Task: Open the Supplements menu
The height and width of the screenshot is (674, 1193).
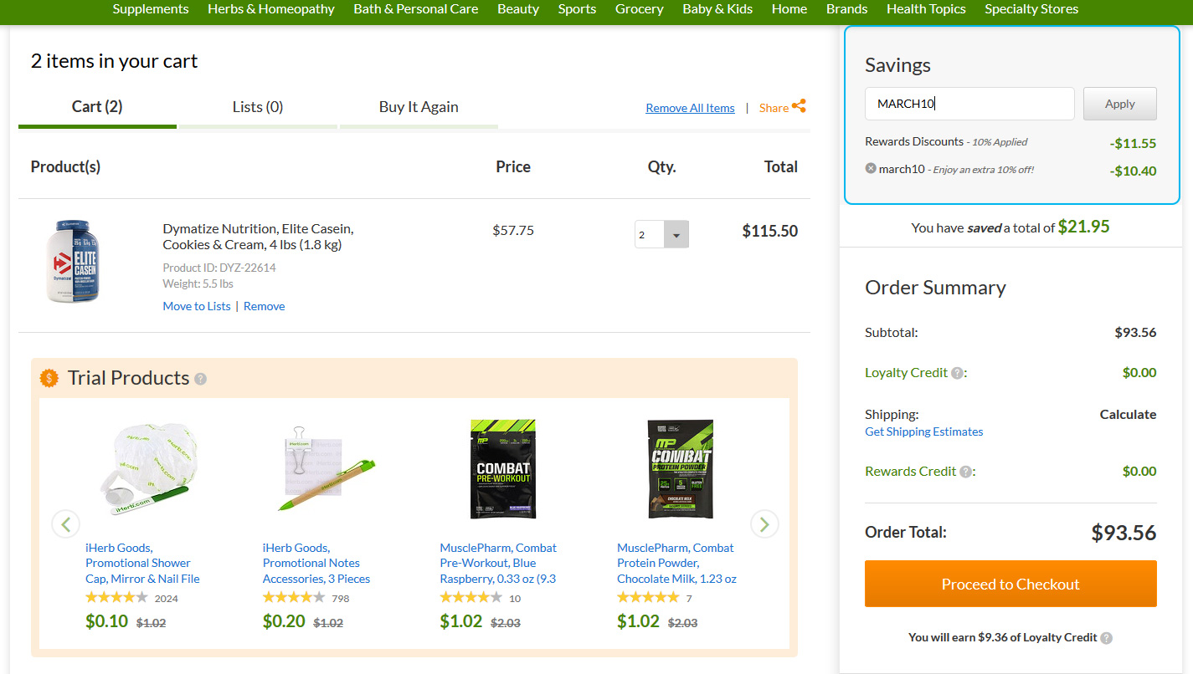Action: [x=151, y=9]
